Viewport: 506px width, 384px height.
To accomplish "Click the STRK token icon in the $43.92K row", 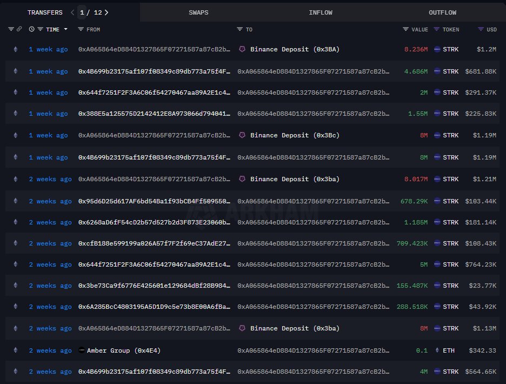I will pyautogui.click(x=437, y=307).
